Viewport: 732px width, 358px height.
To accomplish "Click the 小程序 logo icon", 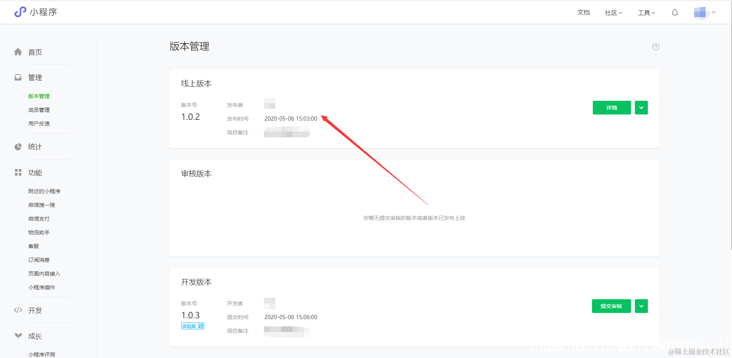I will click(x=20, y=12).
